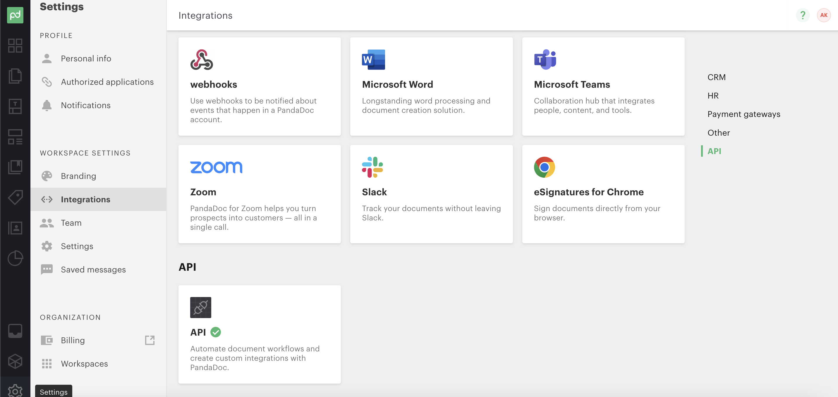Open the Catalog price tag icon
Image resolution: width=838 pixels, height=397 pixels.
(15, 197)
